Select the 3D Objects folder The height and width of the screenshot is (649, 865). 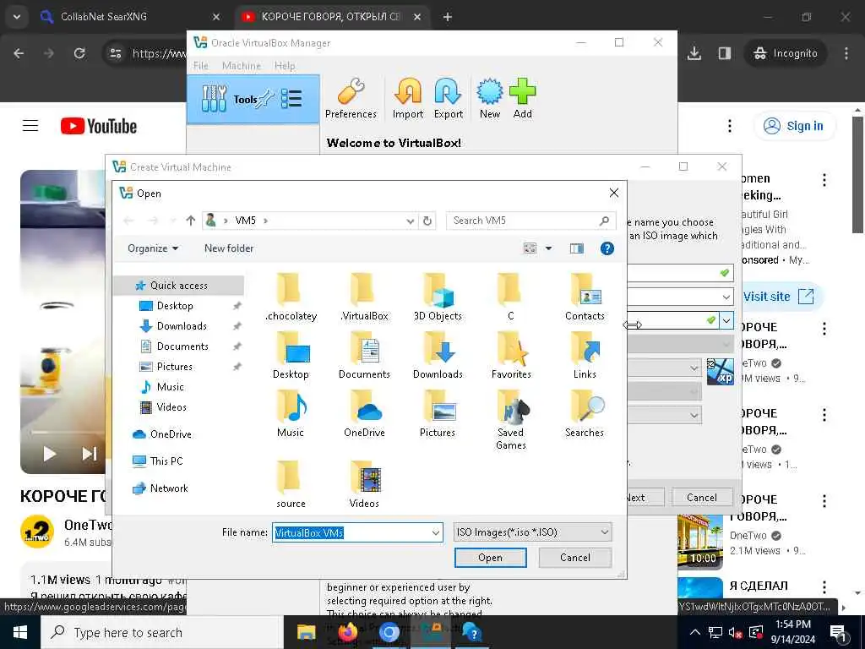(438, 297)
